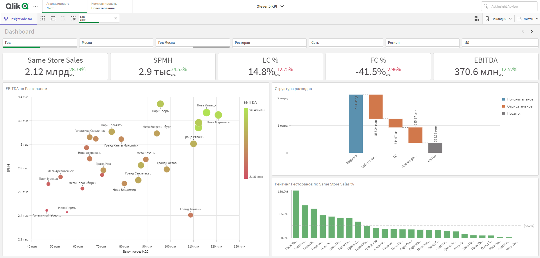Viewport: 540px width, 258px height.
Task: Expand the Qlever 5 KPI app dropdown
Action: pos(270,6)
